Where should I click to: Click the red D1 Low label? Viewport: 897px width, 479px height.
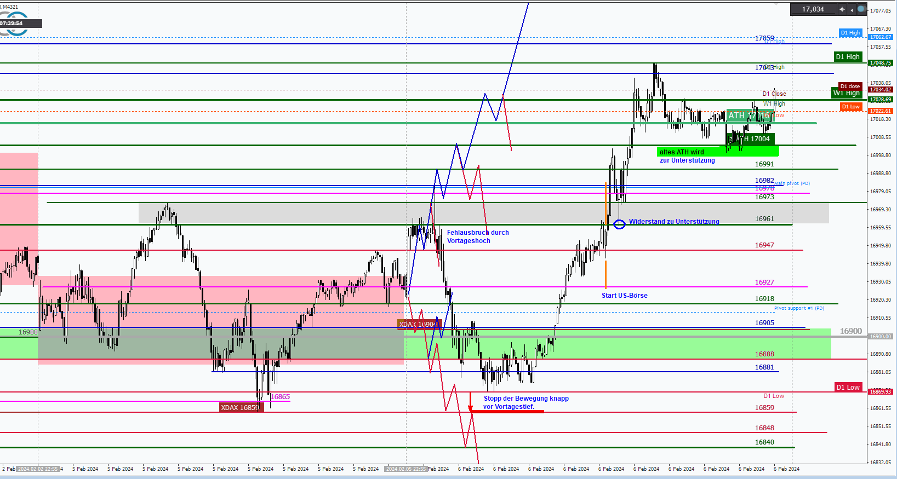tap(848, 388)
